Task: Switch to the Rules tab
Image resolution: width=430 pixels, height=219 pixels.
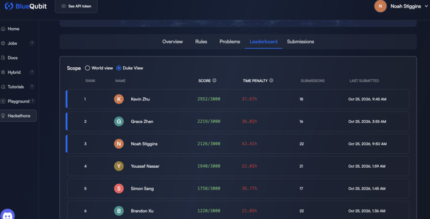Action: coord(201,42)
